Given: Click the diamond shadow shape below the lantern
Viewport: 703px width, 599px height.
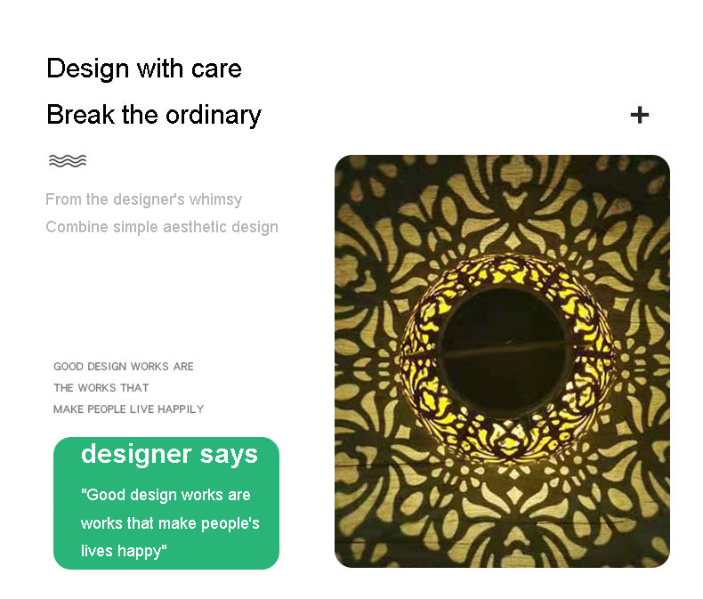Looking at the screenshot, I should coord(515,495).
